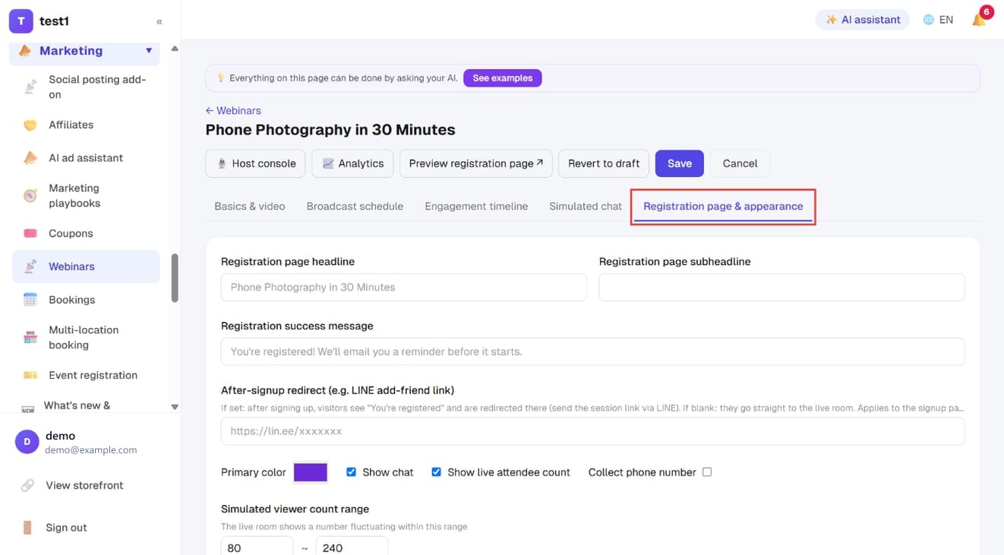Go back to Webinars link
Viewport: 1004px width, 555px height.
pos(233,111)
